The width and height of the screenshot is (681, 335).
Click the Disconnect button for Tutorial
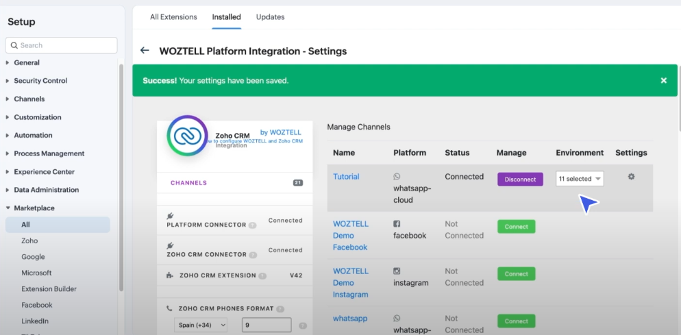(520, 179)
